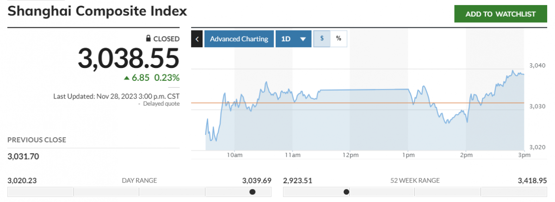Click the 52 week range position marker
Viewport: 555px width, 202px height.
click(x=346, y=192)
